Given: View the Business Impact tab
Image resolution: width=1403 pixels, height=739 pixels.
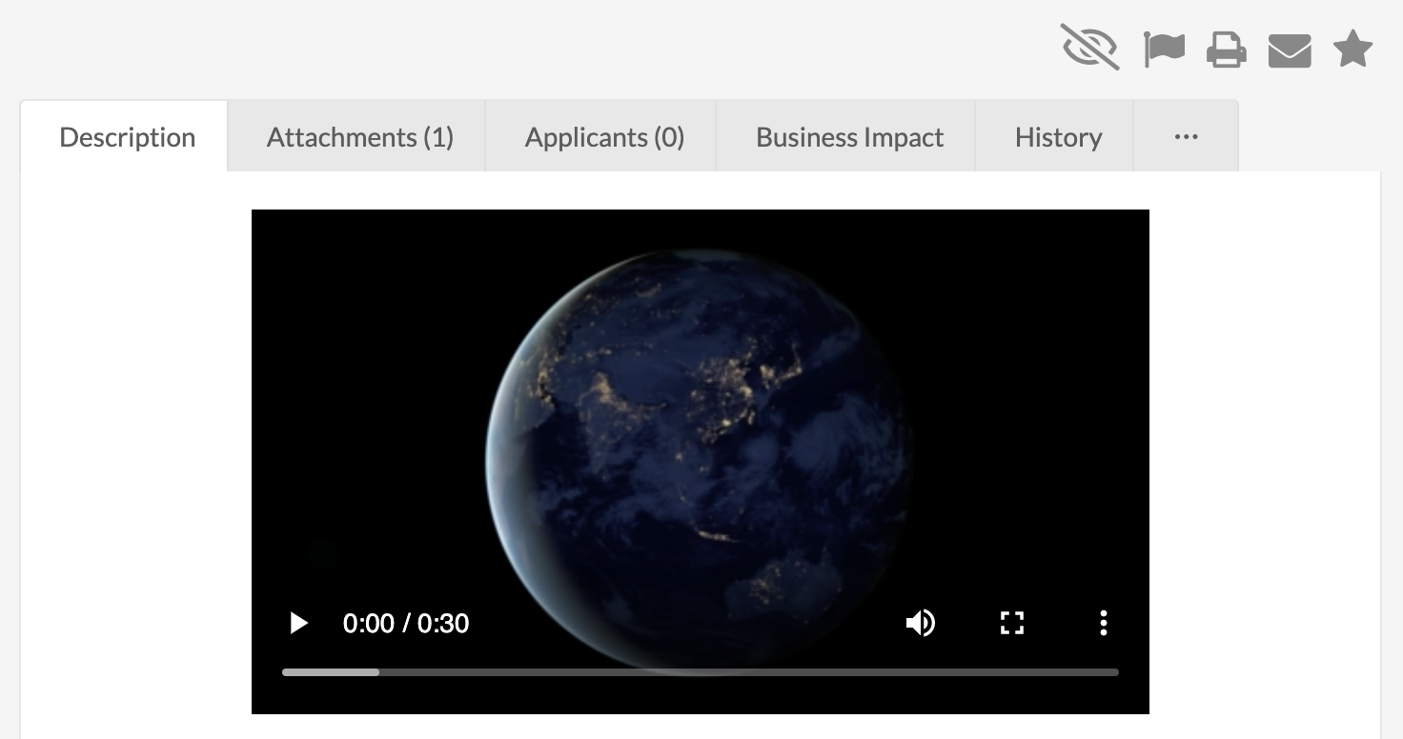Looking at the screenshot, I should pos(847,137).
